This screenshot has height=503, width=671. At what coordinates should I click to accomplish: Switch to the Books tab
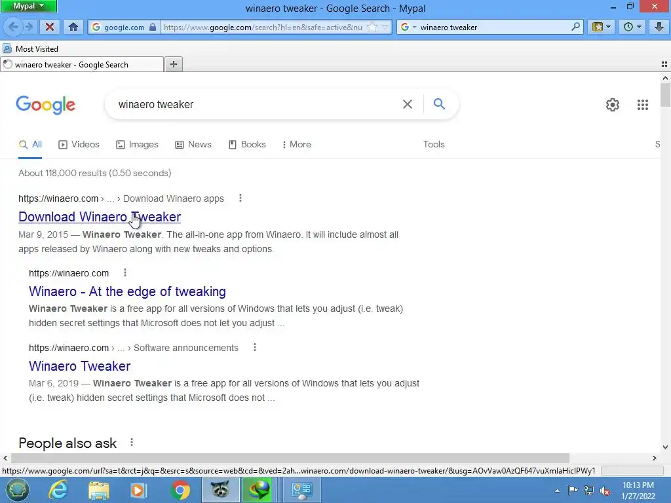coord(247,145)
